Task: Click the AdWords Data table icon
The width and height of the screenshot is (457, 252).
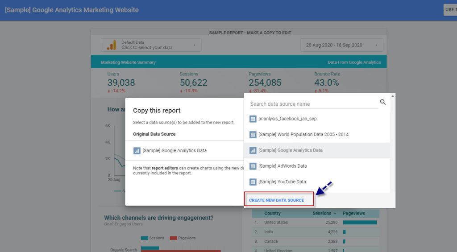Action: [253, 166]
